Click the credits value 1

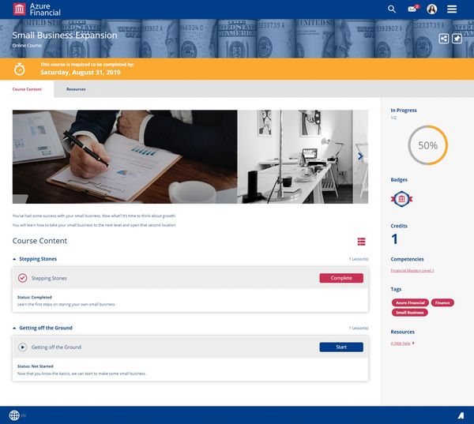tap(394, 239)
